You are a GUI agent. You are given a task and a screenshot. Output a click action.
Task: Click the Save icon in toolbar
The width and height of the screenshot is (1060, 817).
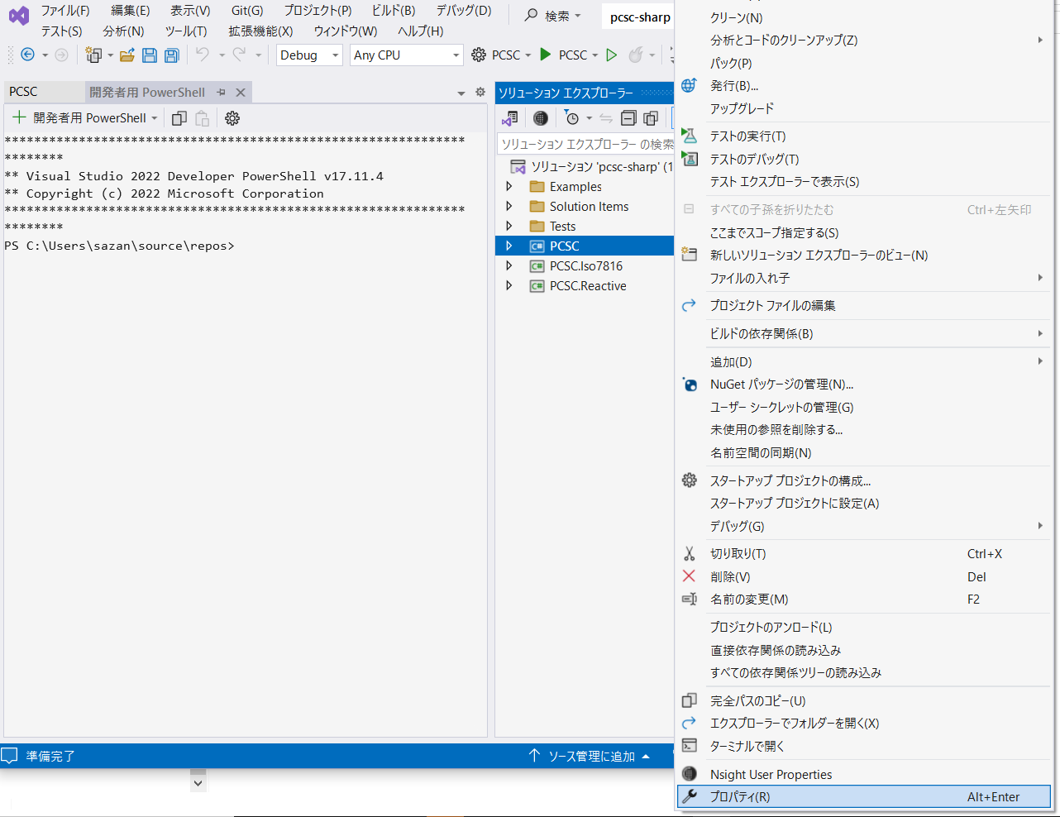click(x=150, y=55)
